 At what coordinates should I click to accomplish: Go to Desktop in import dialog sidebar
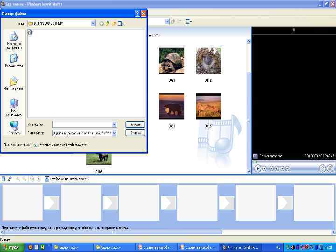point(14,60)
